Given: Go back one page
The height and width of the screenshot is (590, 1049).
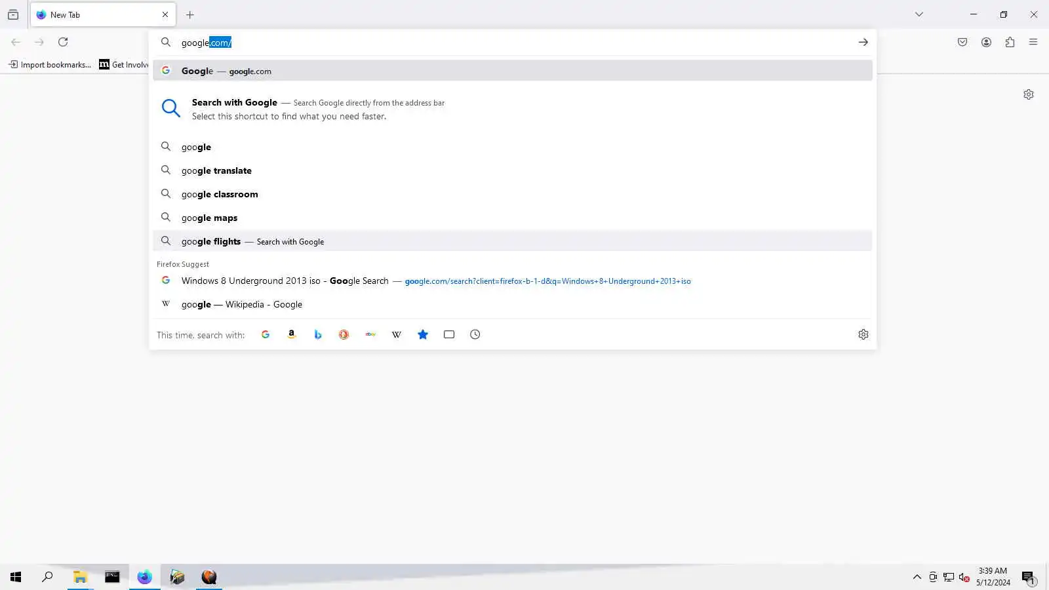Looking at the screenshot, I should click(16, 42).
